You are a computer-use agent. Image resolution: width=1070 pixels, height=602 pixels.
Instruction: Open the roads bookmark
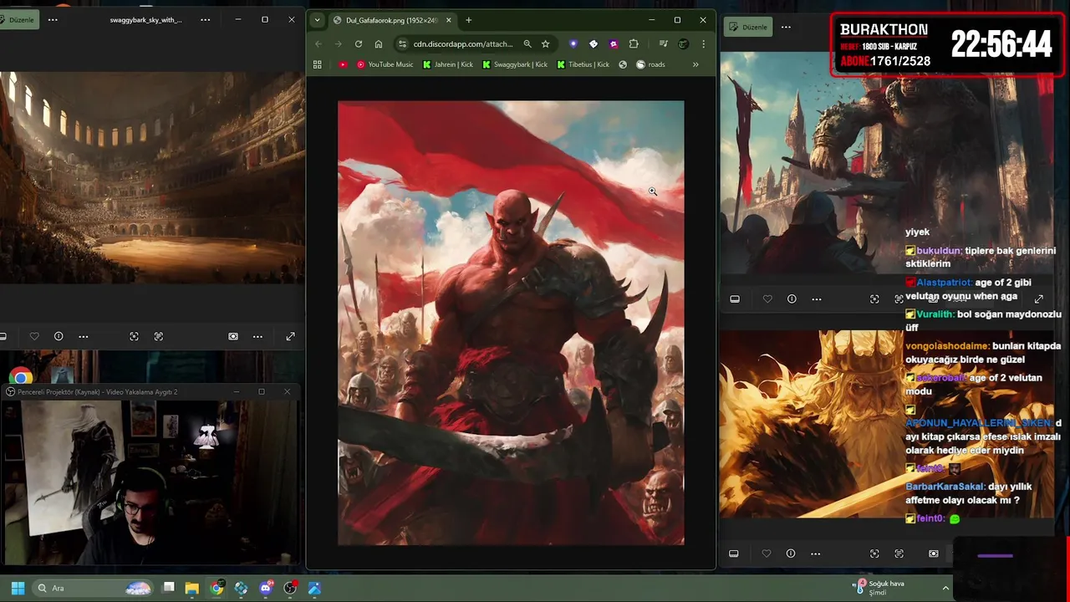coord(650,64)
